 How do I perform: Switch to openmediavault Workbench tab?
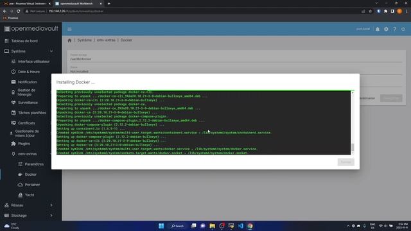[x=78, y=4]
